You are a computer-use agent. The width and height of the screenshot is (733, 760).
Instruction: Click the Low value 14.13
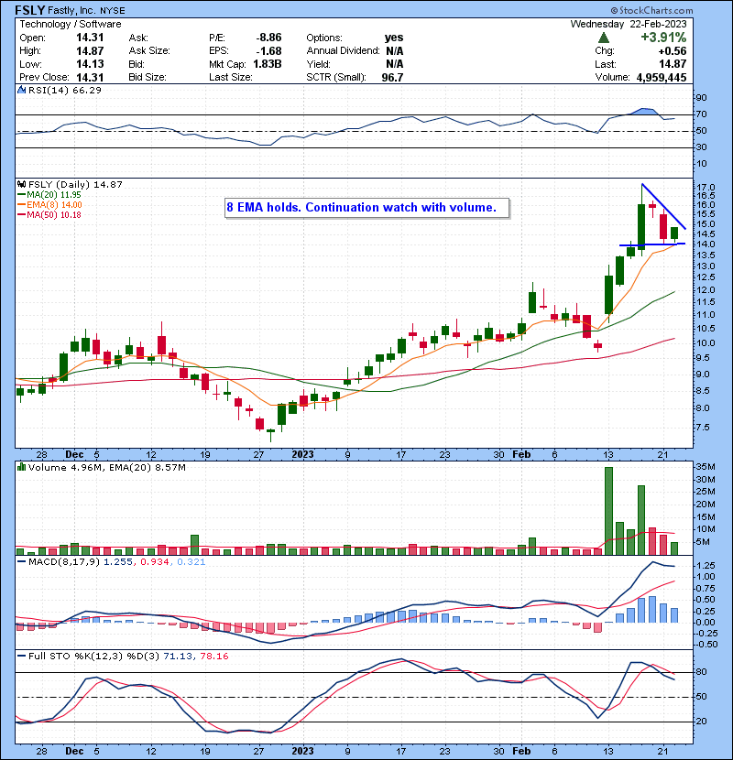tap(90, 64)
